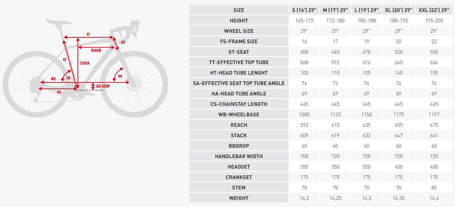
Task: Select the S (16') 29" column header
Action: 304,10
